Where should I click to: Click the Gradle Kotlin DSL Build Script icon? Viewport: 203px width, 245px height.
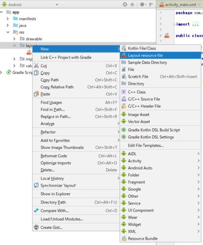124,130
